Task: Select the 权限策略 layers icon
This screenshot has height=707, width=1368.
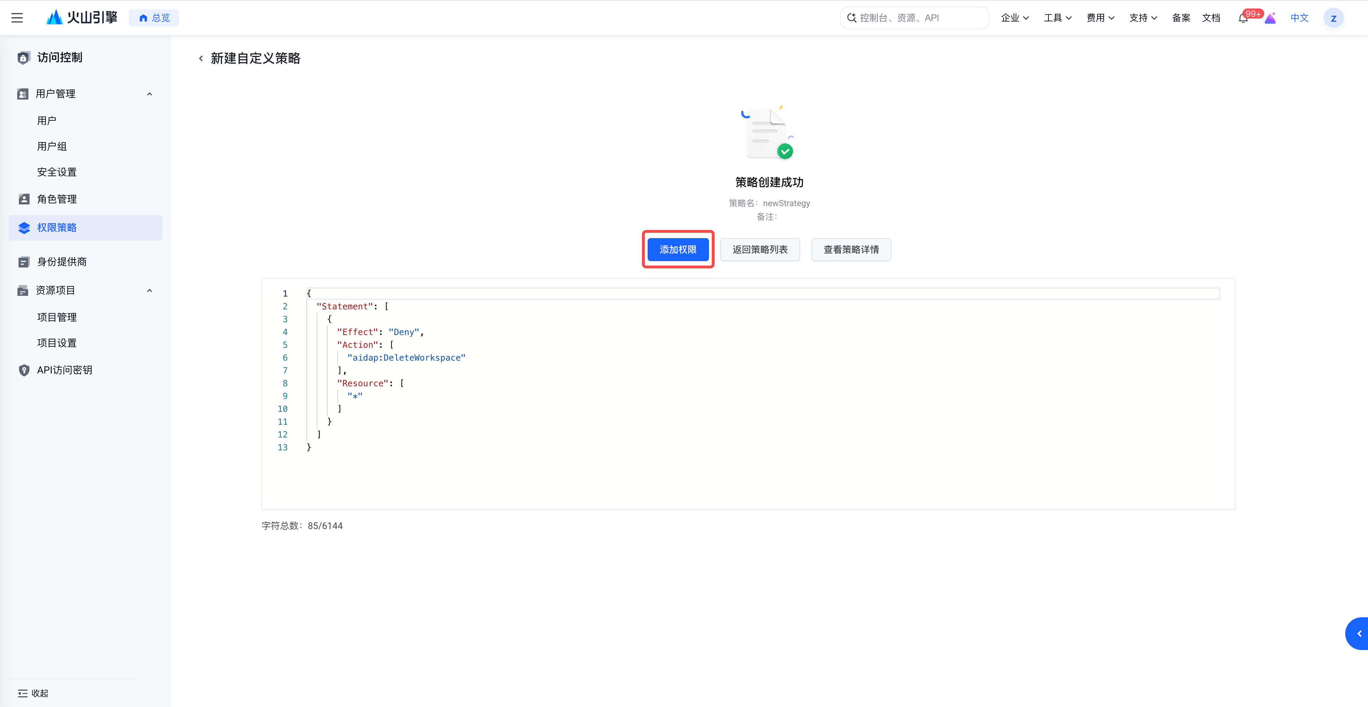Action: coord(24,228)
